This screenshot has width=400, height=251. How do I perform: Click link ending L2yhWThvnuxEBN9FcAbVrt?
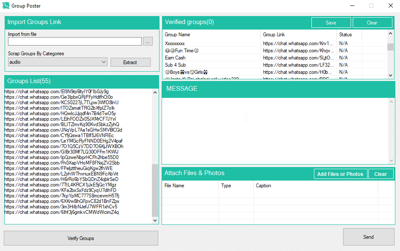pos(62,174)
